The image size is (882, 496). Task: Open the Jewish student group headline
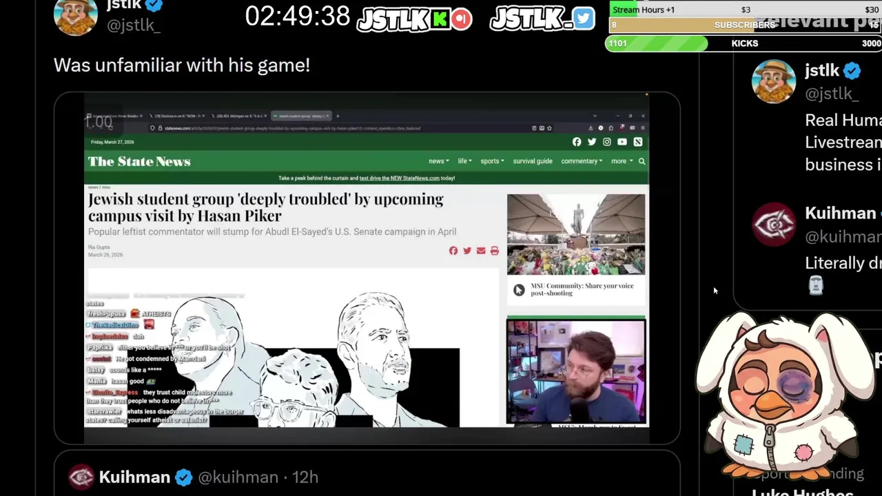(265, 207)
